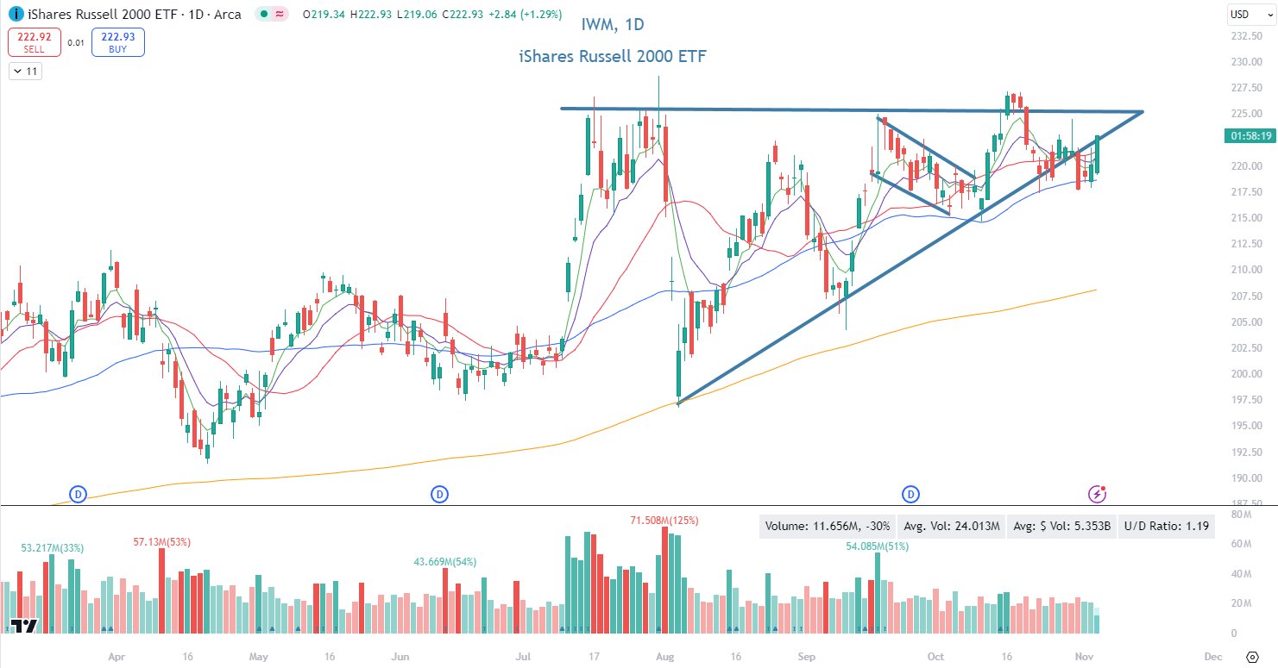The height and width of the screenshot is (668, 1278).
Task: Click the 'Avg. Vol: 24.013M' box
Action: 952,526
